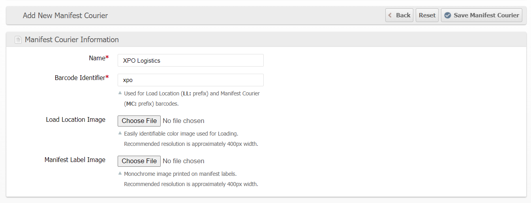Click the hint triangle under Load Location Image
531x203 pixels.
pyautogui.click(x=120, y=133)
